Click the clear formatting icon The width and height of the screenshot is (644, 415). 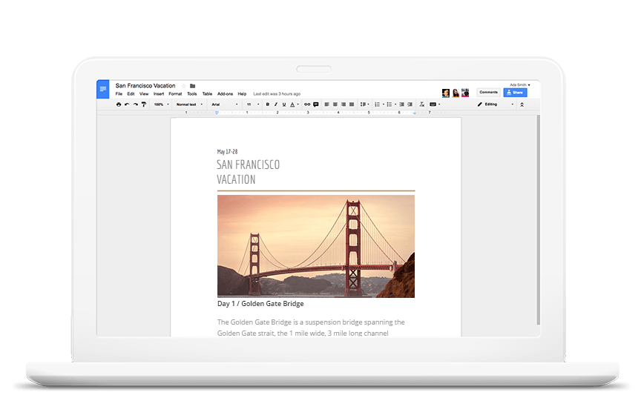tap(423, 104)
